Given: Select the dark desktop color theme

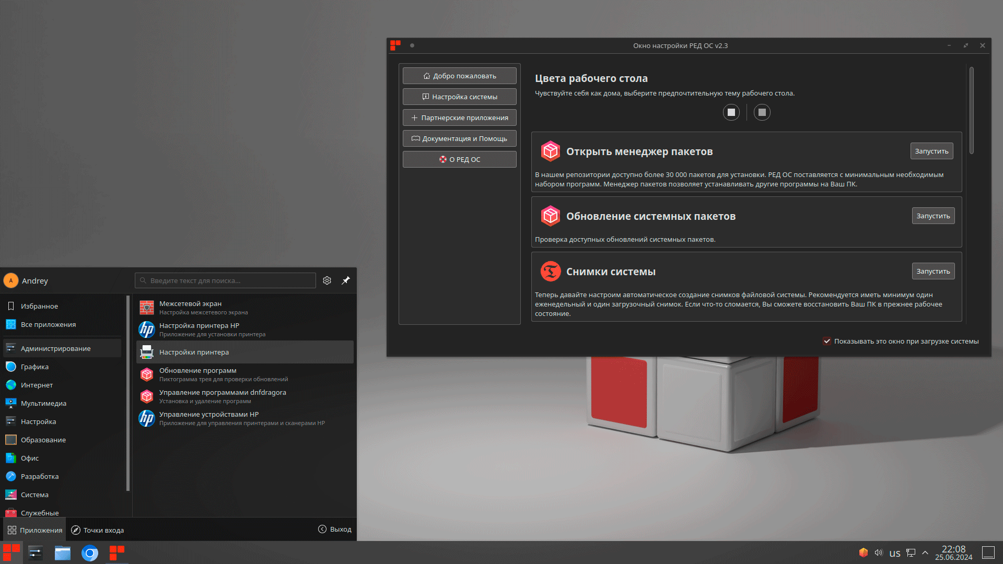Looking at the screenshot, I should [x=762, y=112].
